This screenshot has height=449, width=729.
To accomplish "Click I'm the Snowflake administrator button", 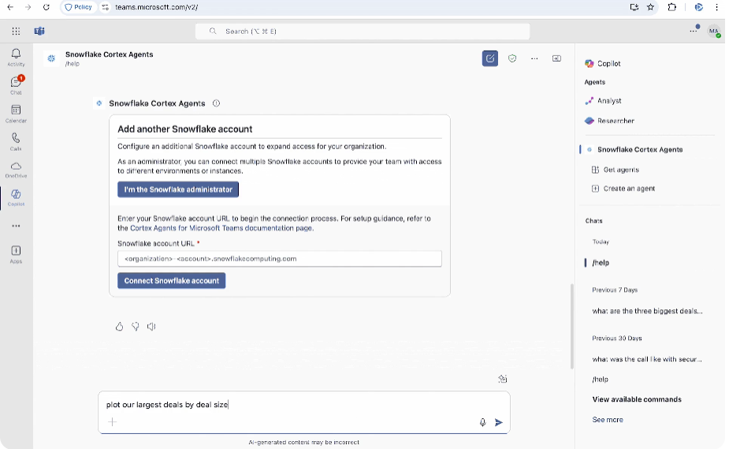I will pyautogui.click(x=178, y=189).
